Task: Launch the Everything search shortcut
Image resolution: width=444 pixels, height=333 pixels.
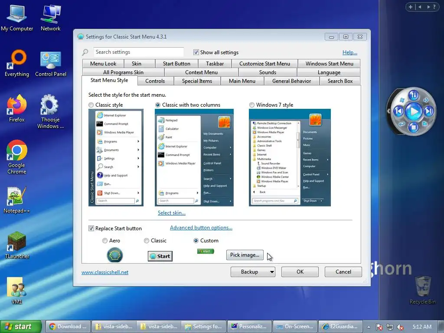Action: 17,63
